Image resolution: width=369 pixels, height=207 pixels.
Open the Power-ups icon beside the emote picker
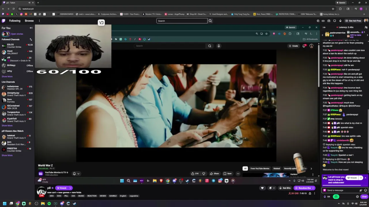[361, 190]
